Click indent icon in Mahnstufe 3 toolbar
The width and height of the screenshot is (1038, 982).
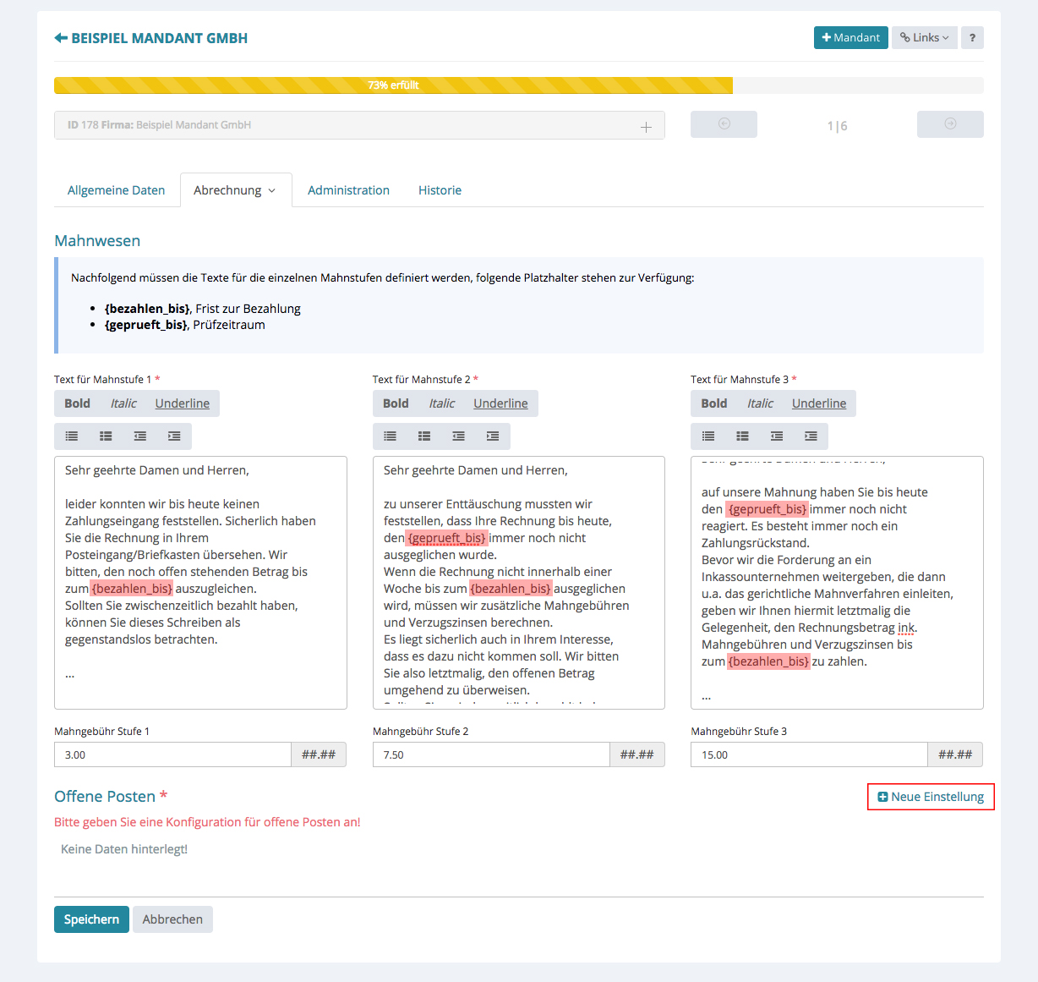[811, 436]
